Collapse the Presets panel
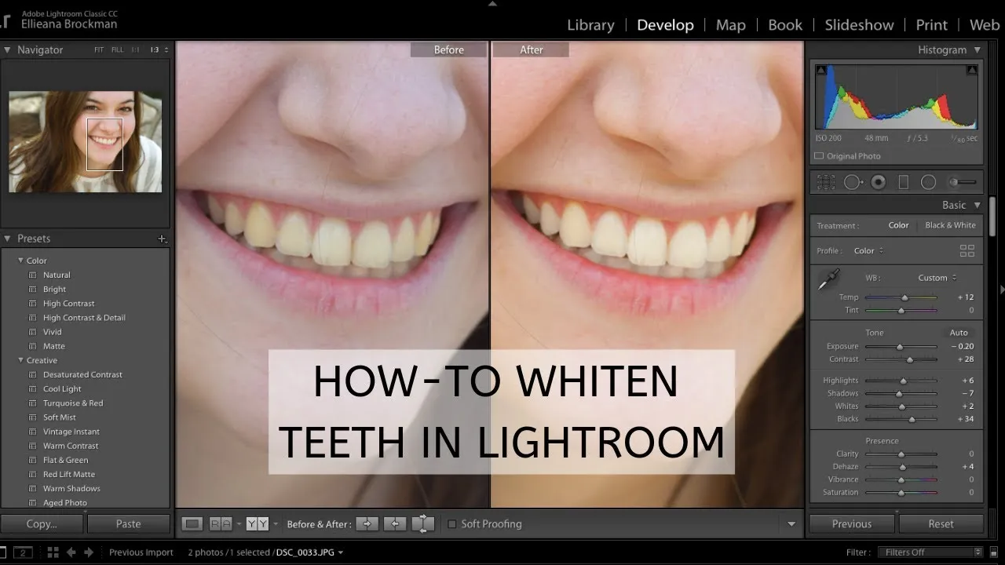Image resolution: width=1005 pixels, height=565 pixels. pos(7,239)
